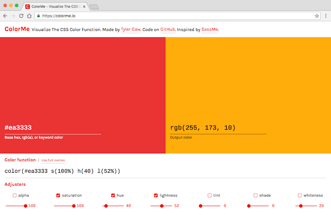This screenshot has height=218, width=331.
Task: Click the macOS yellow minimize window button
Action: coord(11,5)
